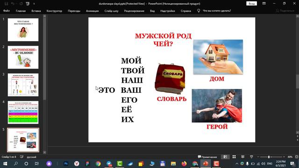Image resolution: width=299 pixels, height=168 pixels.
Task: Click the Undo arrow in title bar
Action: [x=13, y=4]
